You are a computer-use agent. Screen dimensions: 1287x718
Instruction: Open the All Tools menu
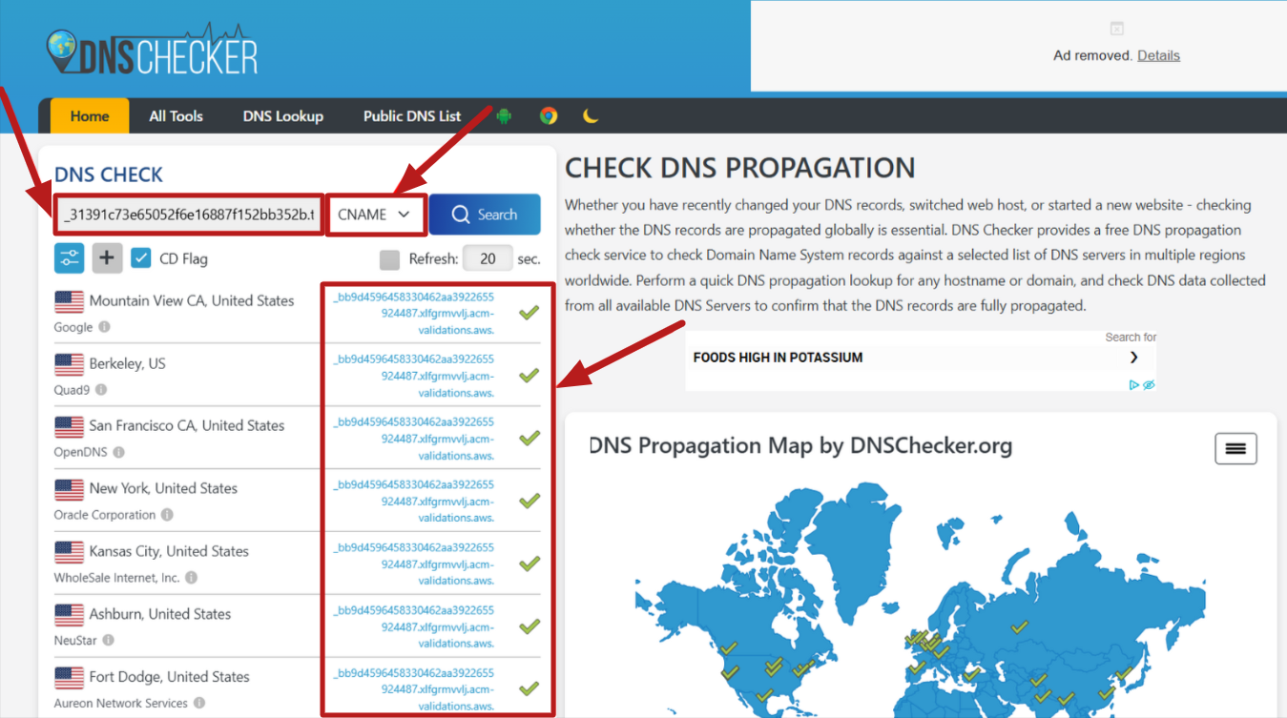(176, 116)
